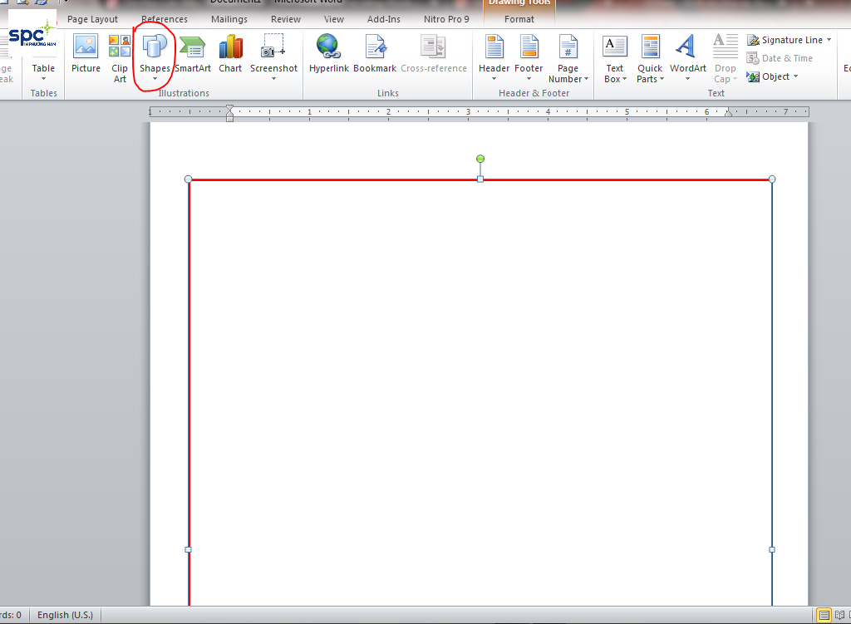
Task: Insert a SmartArt graphic
Action: (193, 53)
